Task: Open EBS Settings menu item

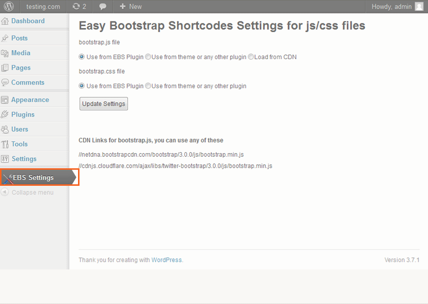Action: (39, 177)
